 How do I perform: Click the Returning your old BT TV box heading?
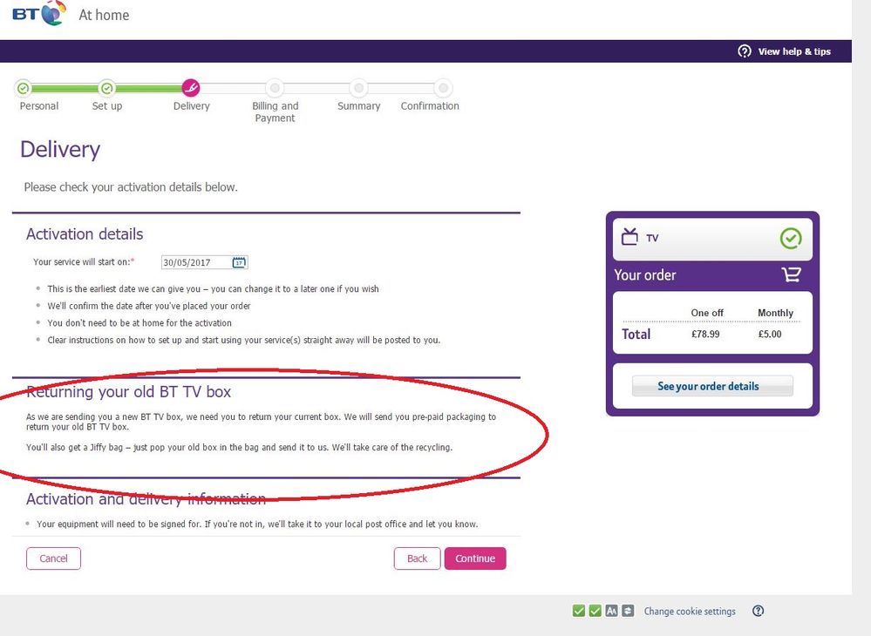(128, 392)
